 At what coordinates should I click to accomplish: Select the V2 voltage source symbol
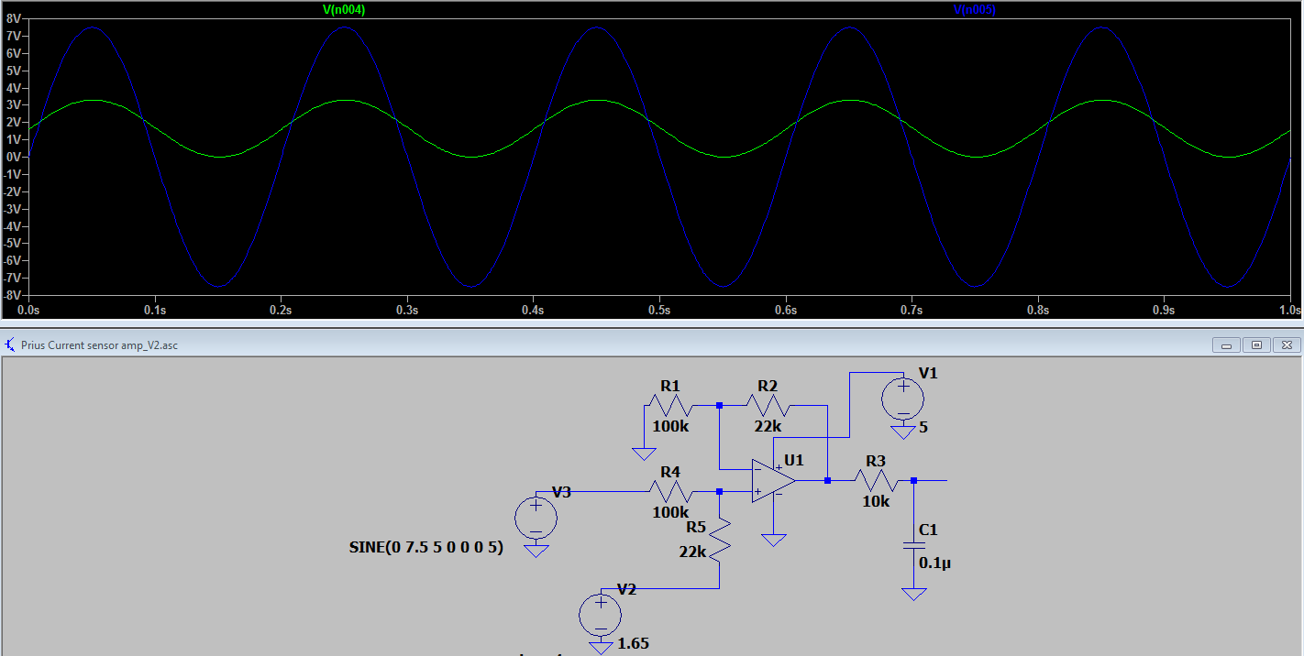click(x=601, y=615)
